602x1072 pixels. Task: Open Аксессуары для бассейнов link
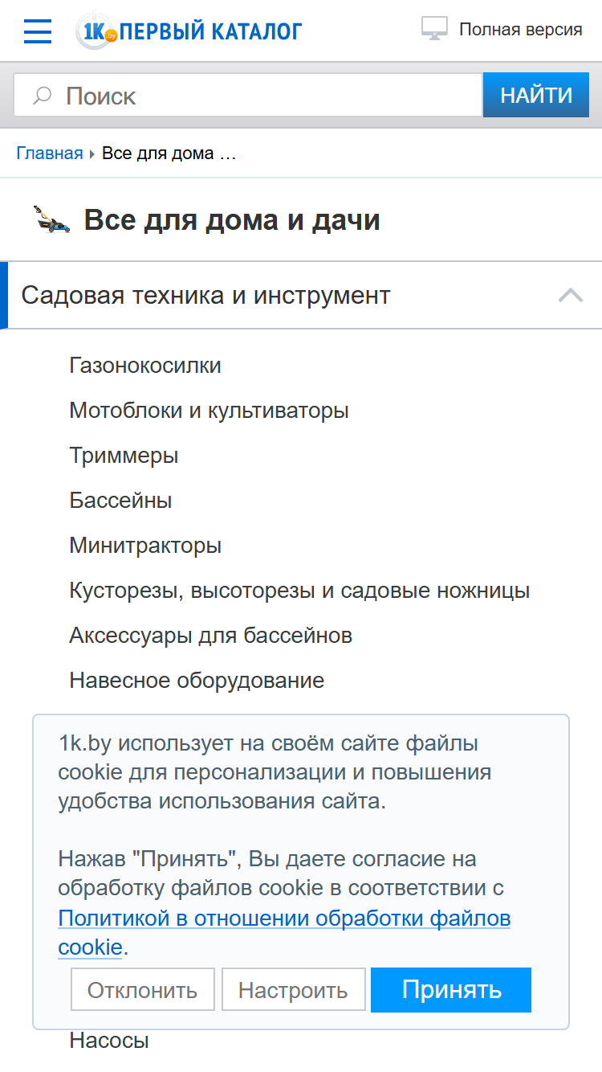[210, 636]
